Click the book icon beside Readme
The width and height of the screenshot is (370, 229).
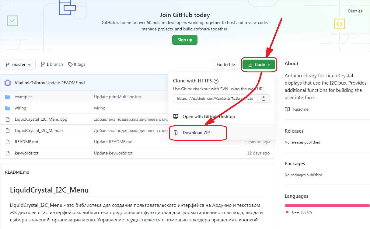point(287,109)
